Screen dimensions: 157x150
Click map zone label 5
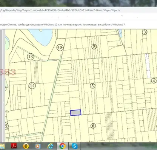coord(93,86)
